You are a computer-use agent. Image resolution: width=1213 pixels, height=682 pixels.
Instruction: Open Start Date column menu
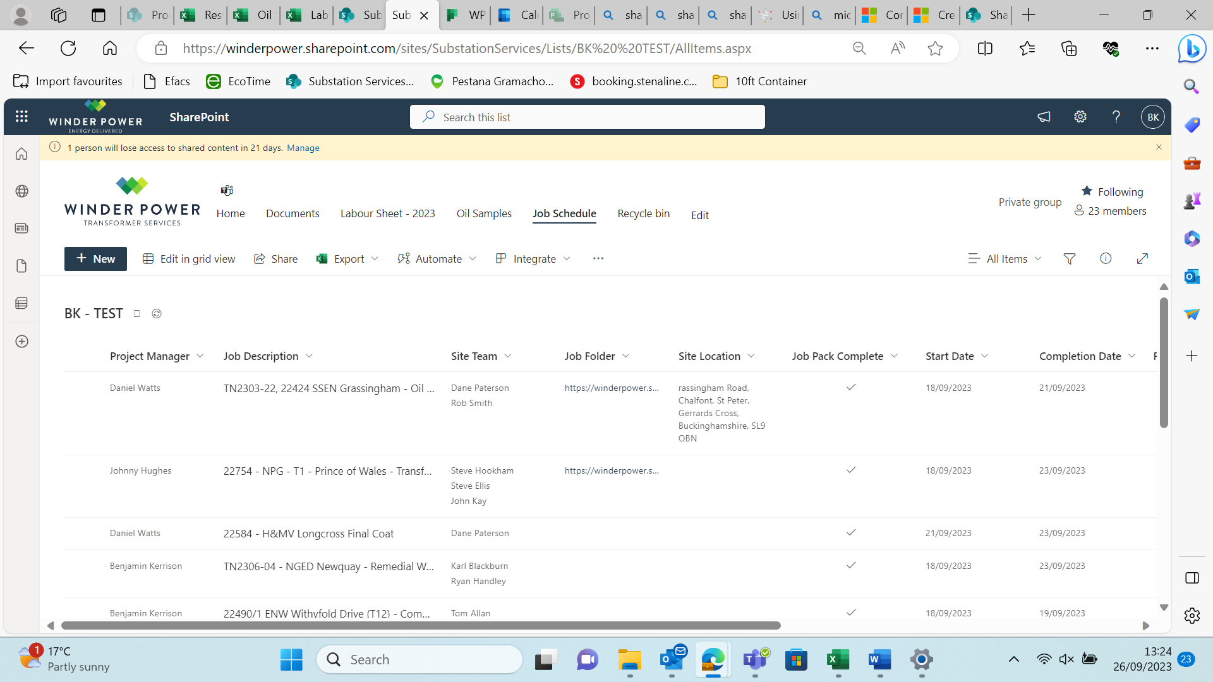985,356
